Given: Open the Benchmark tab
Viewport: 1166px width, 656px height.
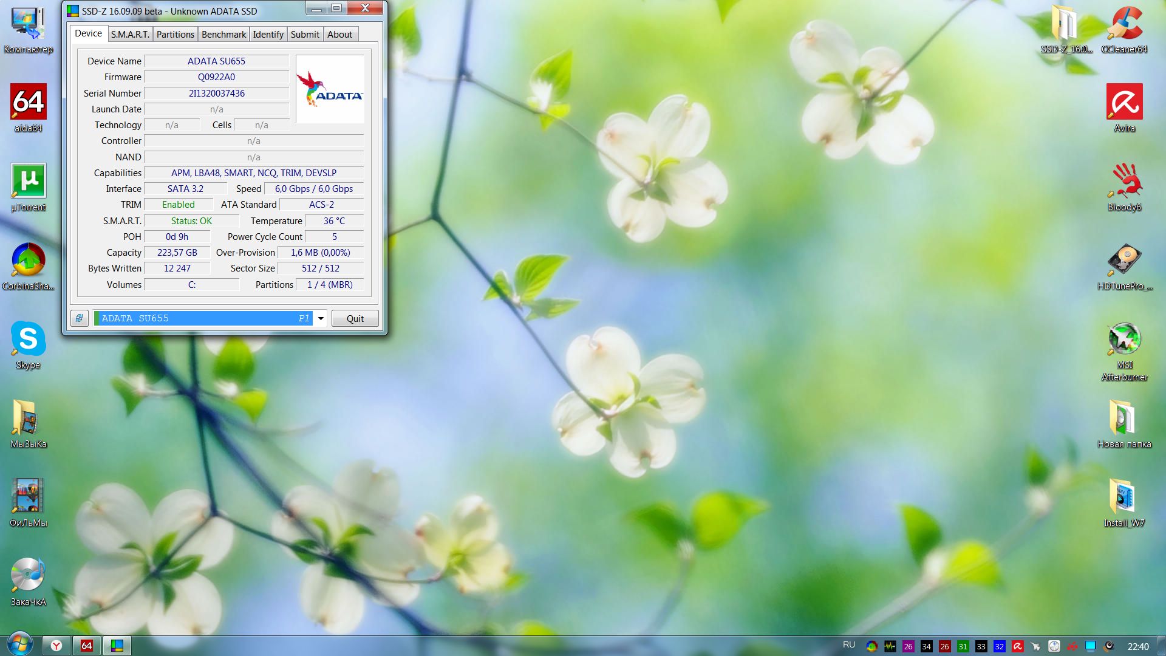Looking at the screenshot, I should (x=223, y=35).
